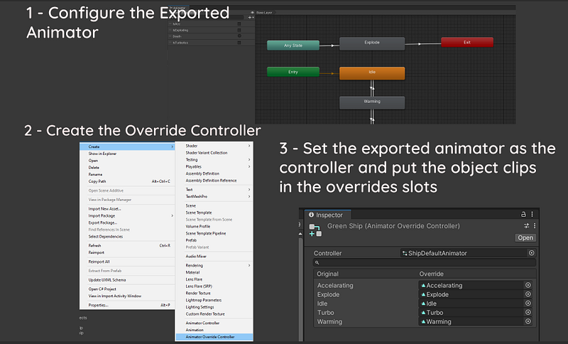This screenshot has height=344, width=568.
Task: Select the Any State node
Action: pyautogui.click(x=293, y=45)
